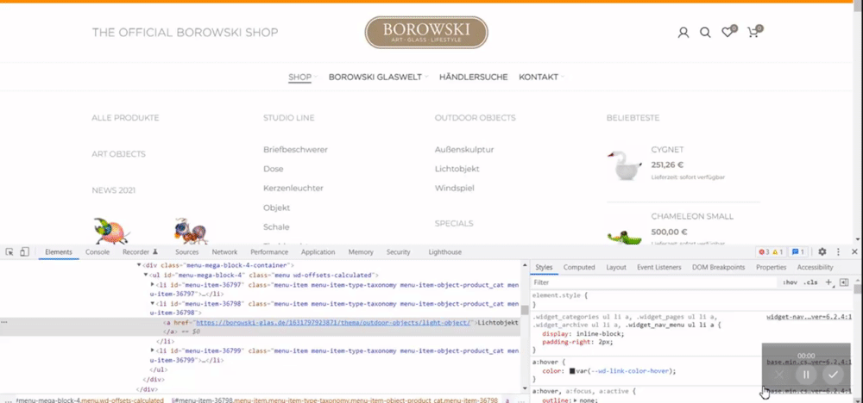The height and width of the screenshot is (403, 863).
Task: Select the Elements tab
Action: (59, 252)
